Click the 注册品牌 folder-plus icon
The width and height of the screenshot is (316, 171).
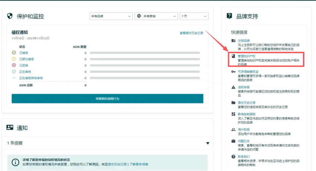[233, 41]
